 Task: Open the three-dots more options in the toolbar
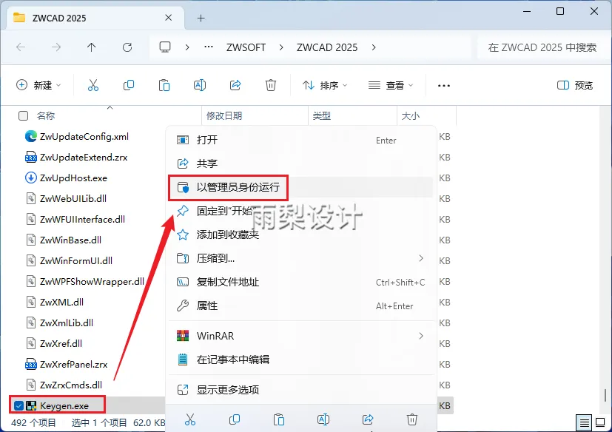click(444, 86)
